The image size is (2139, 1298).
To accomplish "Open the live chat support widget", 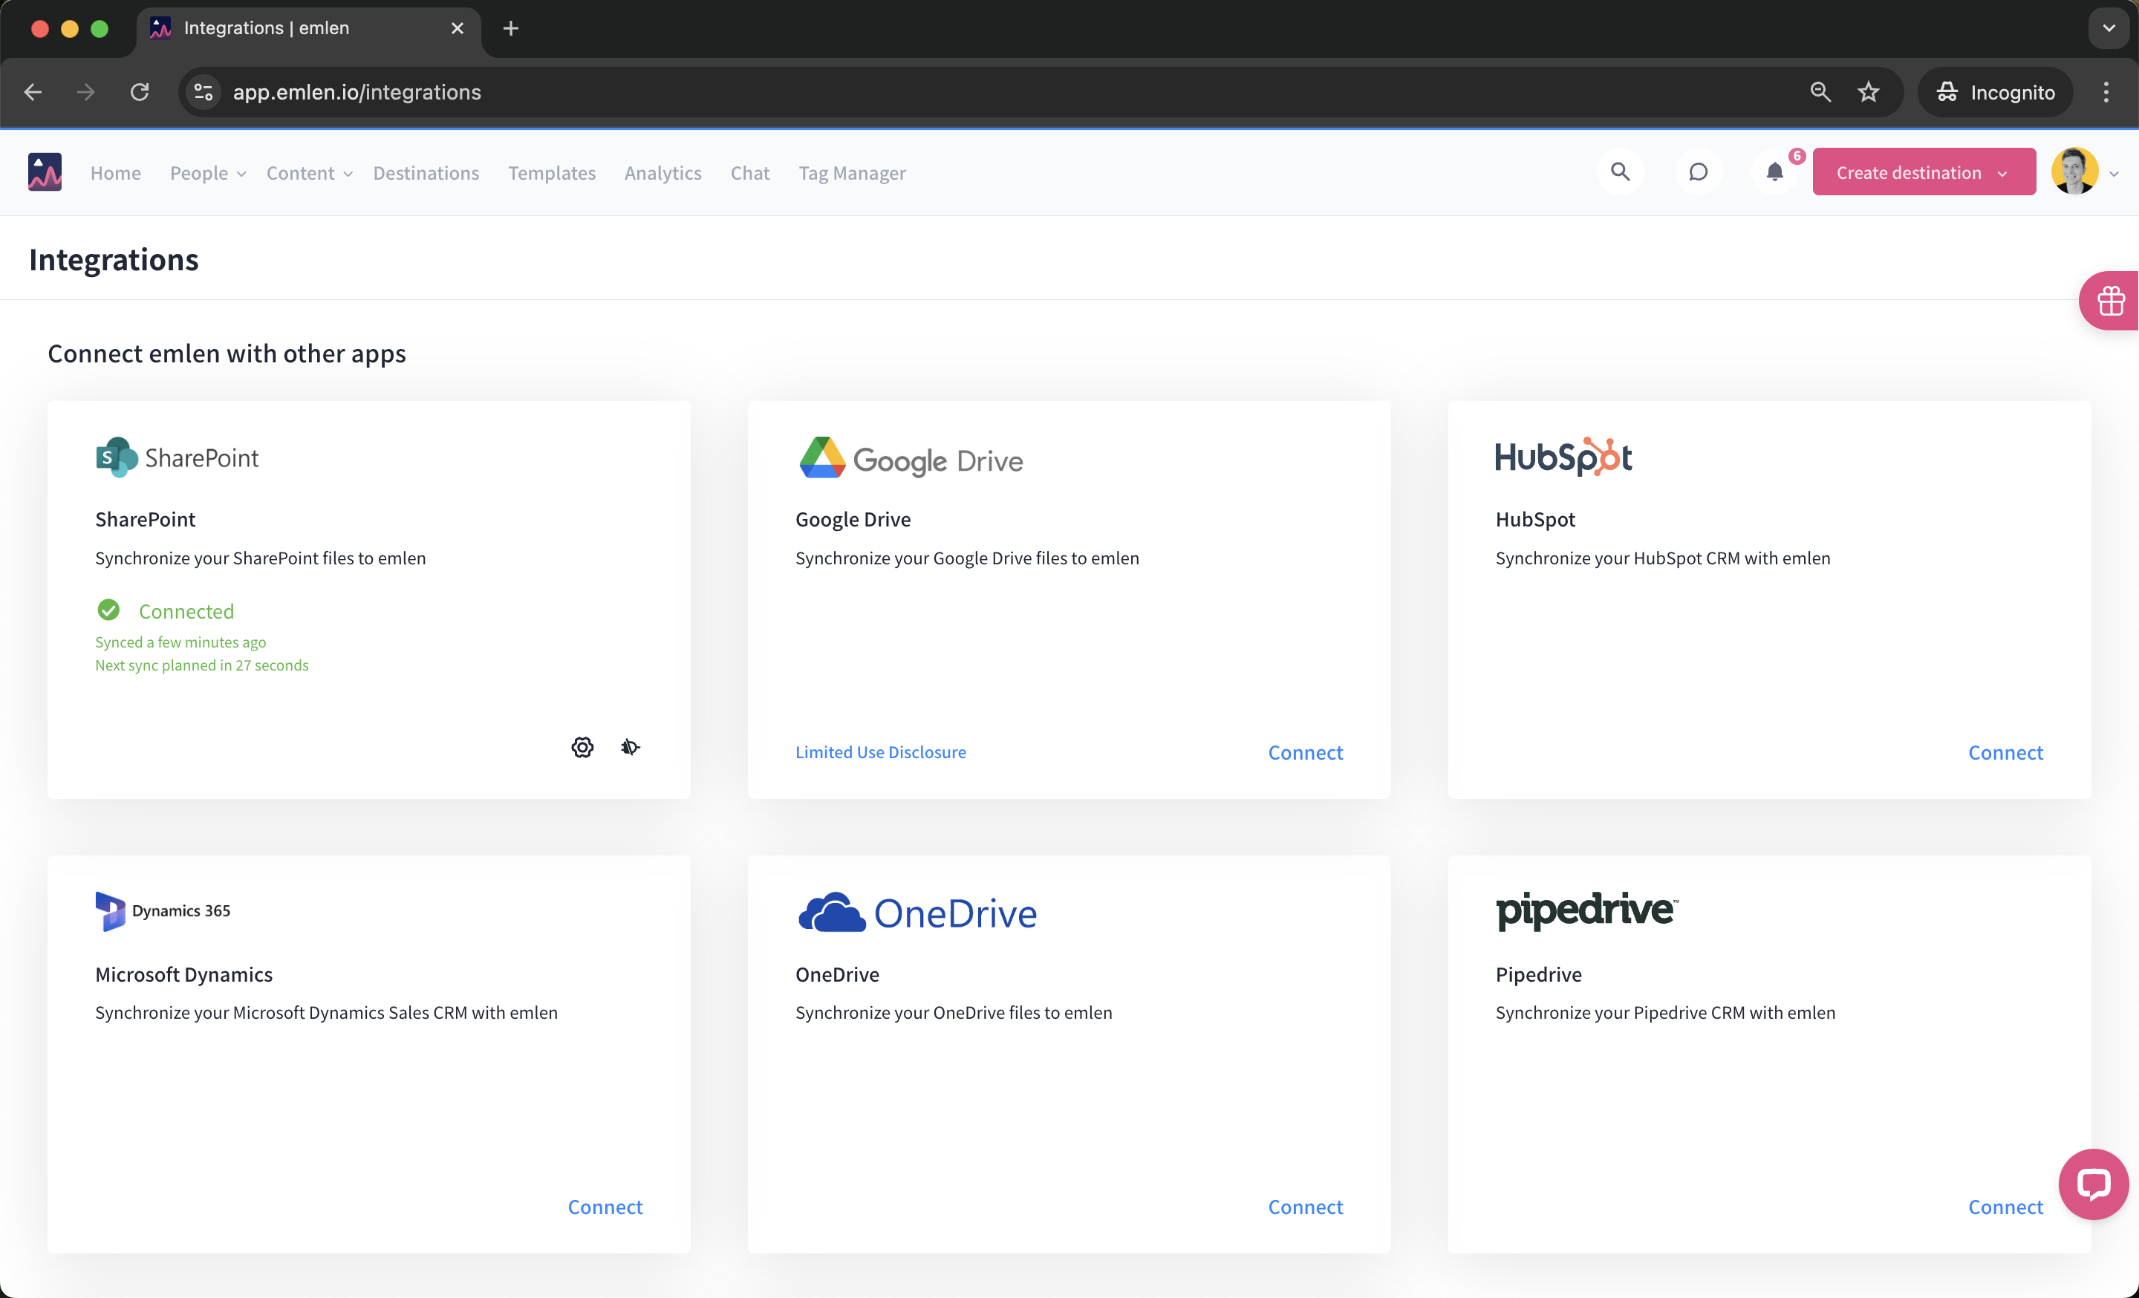I will coord(2093,1184).
